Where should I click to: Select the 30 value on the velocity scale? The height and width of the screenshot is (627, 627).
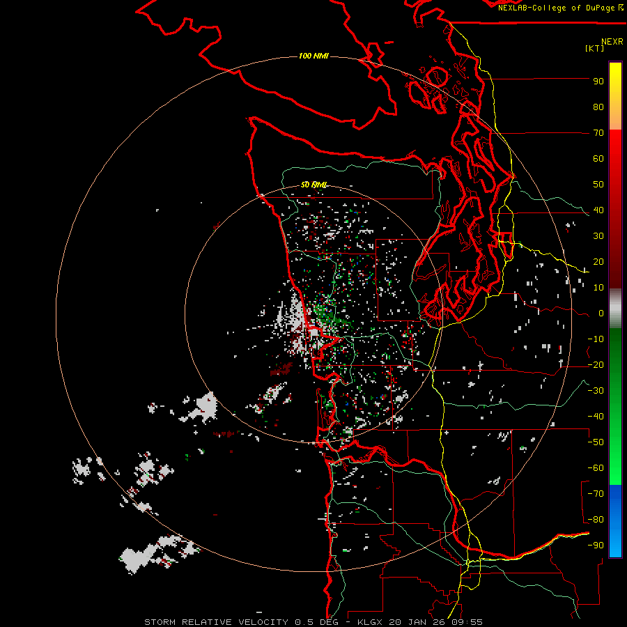click(598, 236)
